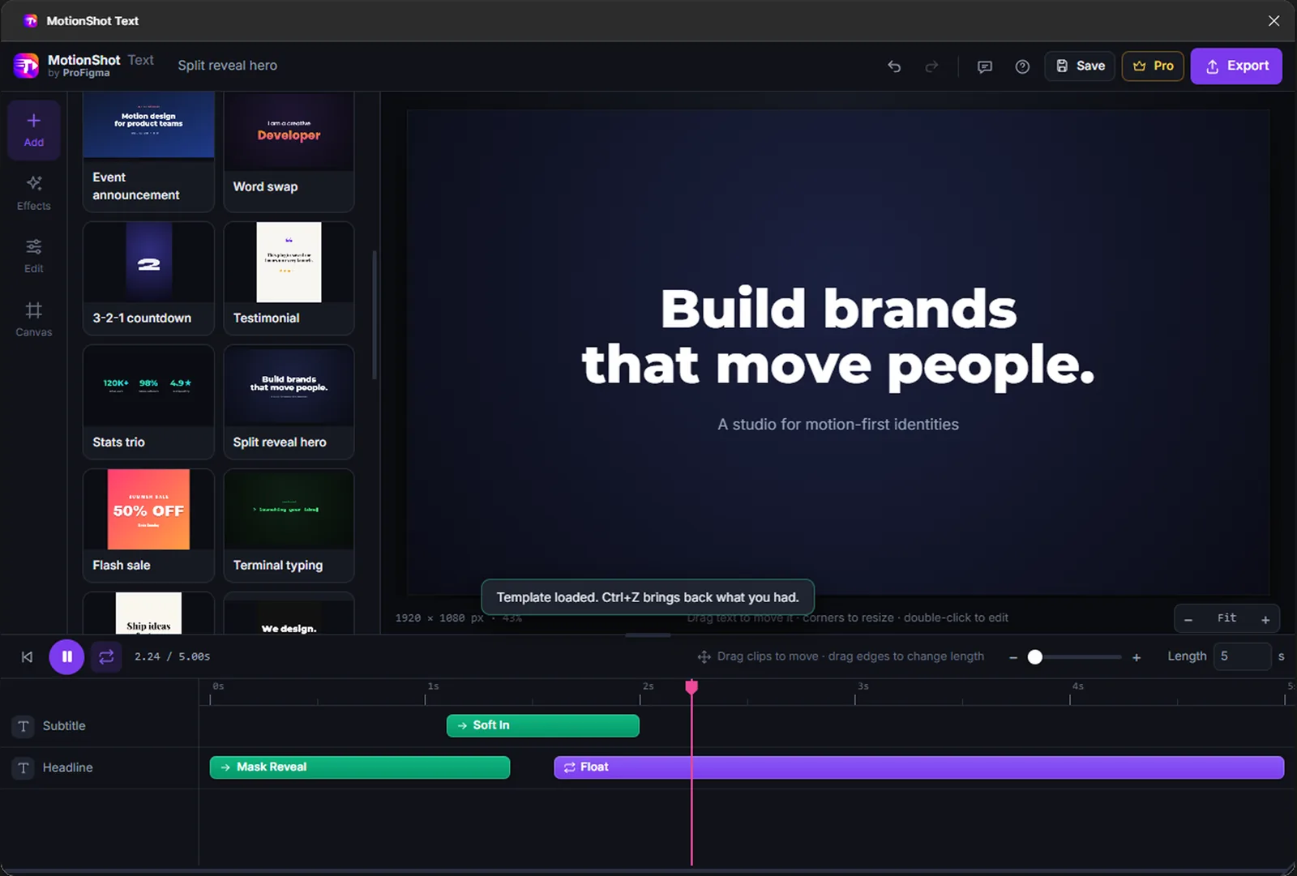Select the Mask Reveal clip
This screenshot has width=1297, height=876.
coord(360,767)
